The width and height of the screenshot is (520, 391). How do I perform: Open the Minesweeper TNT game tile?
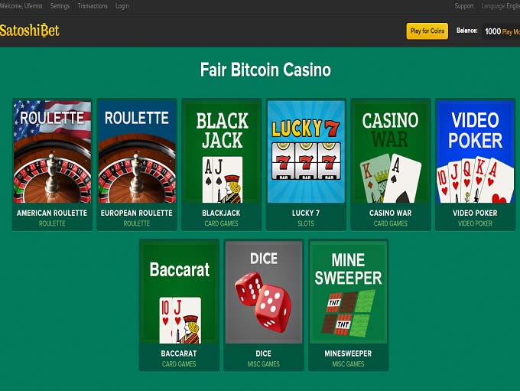coord(348,305)
